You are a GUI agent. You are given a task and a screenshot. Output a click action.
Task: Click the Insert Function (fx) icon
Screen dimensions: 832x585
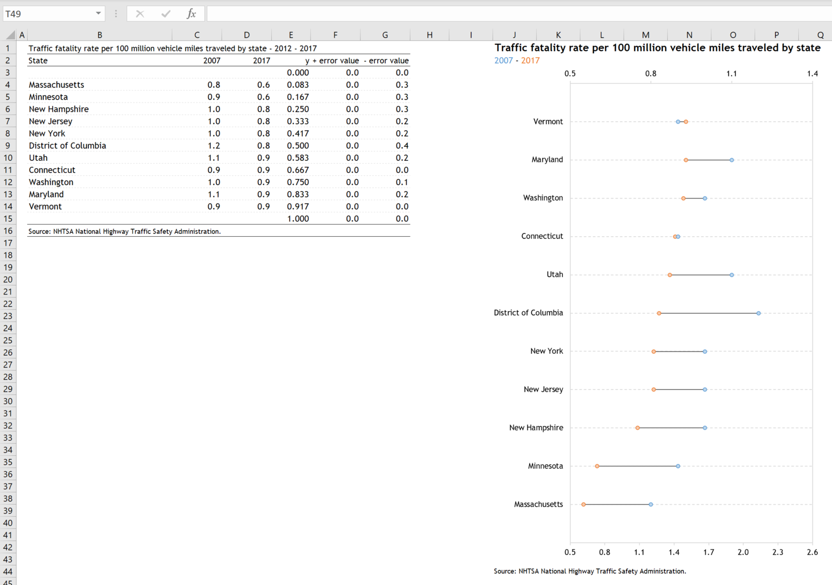pos(191,13)
